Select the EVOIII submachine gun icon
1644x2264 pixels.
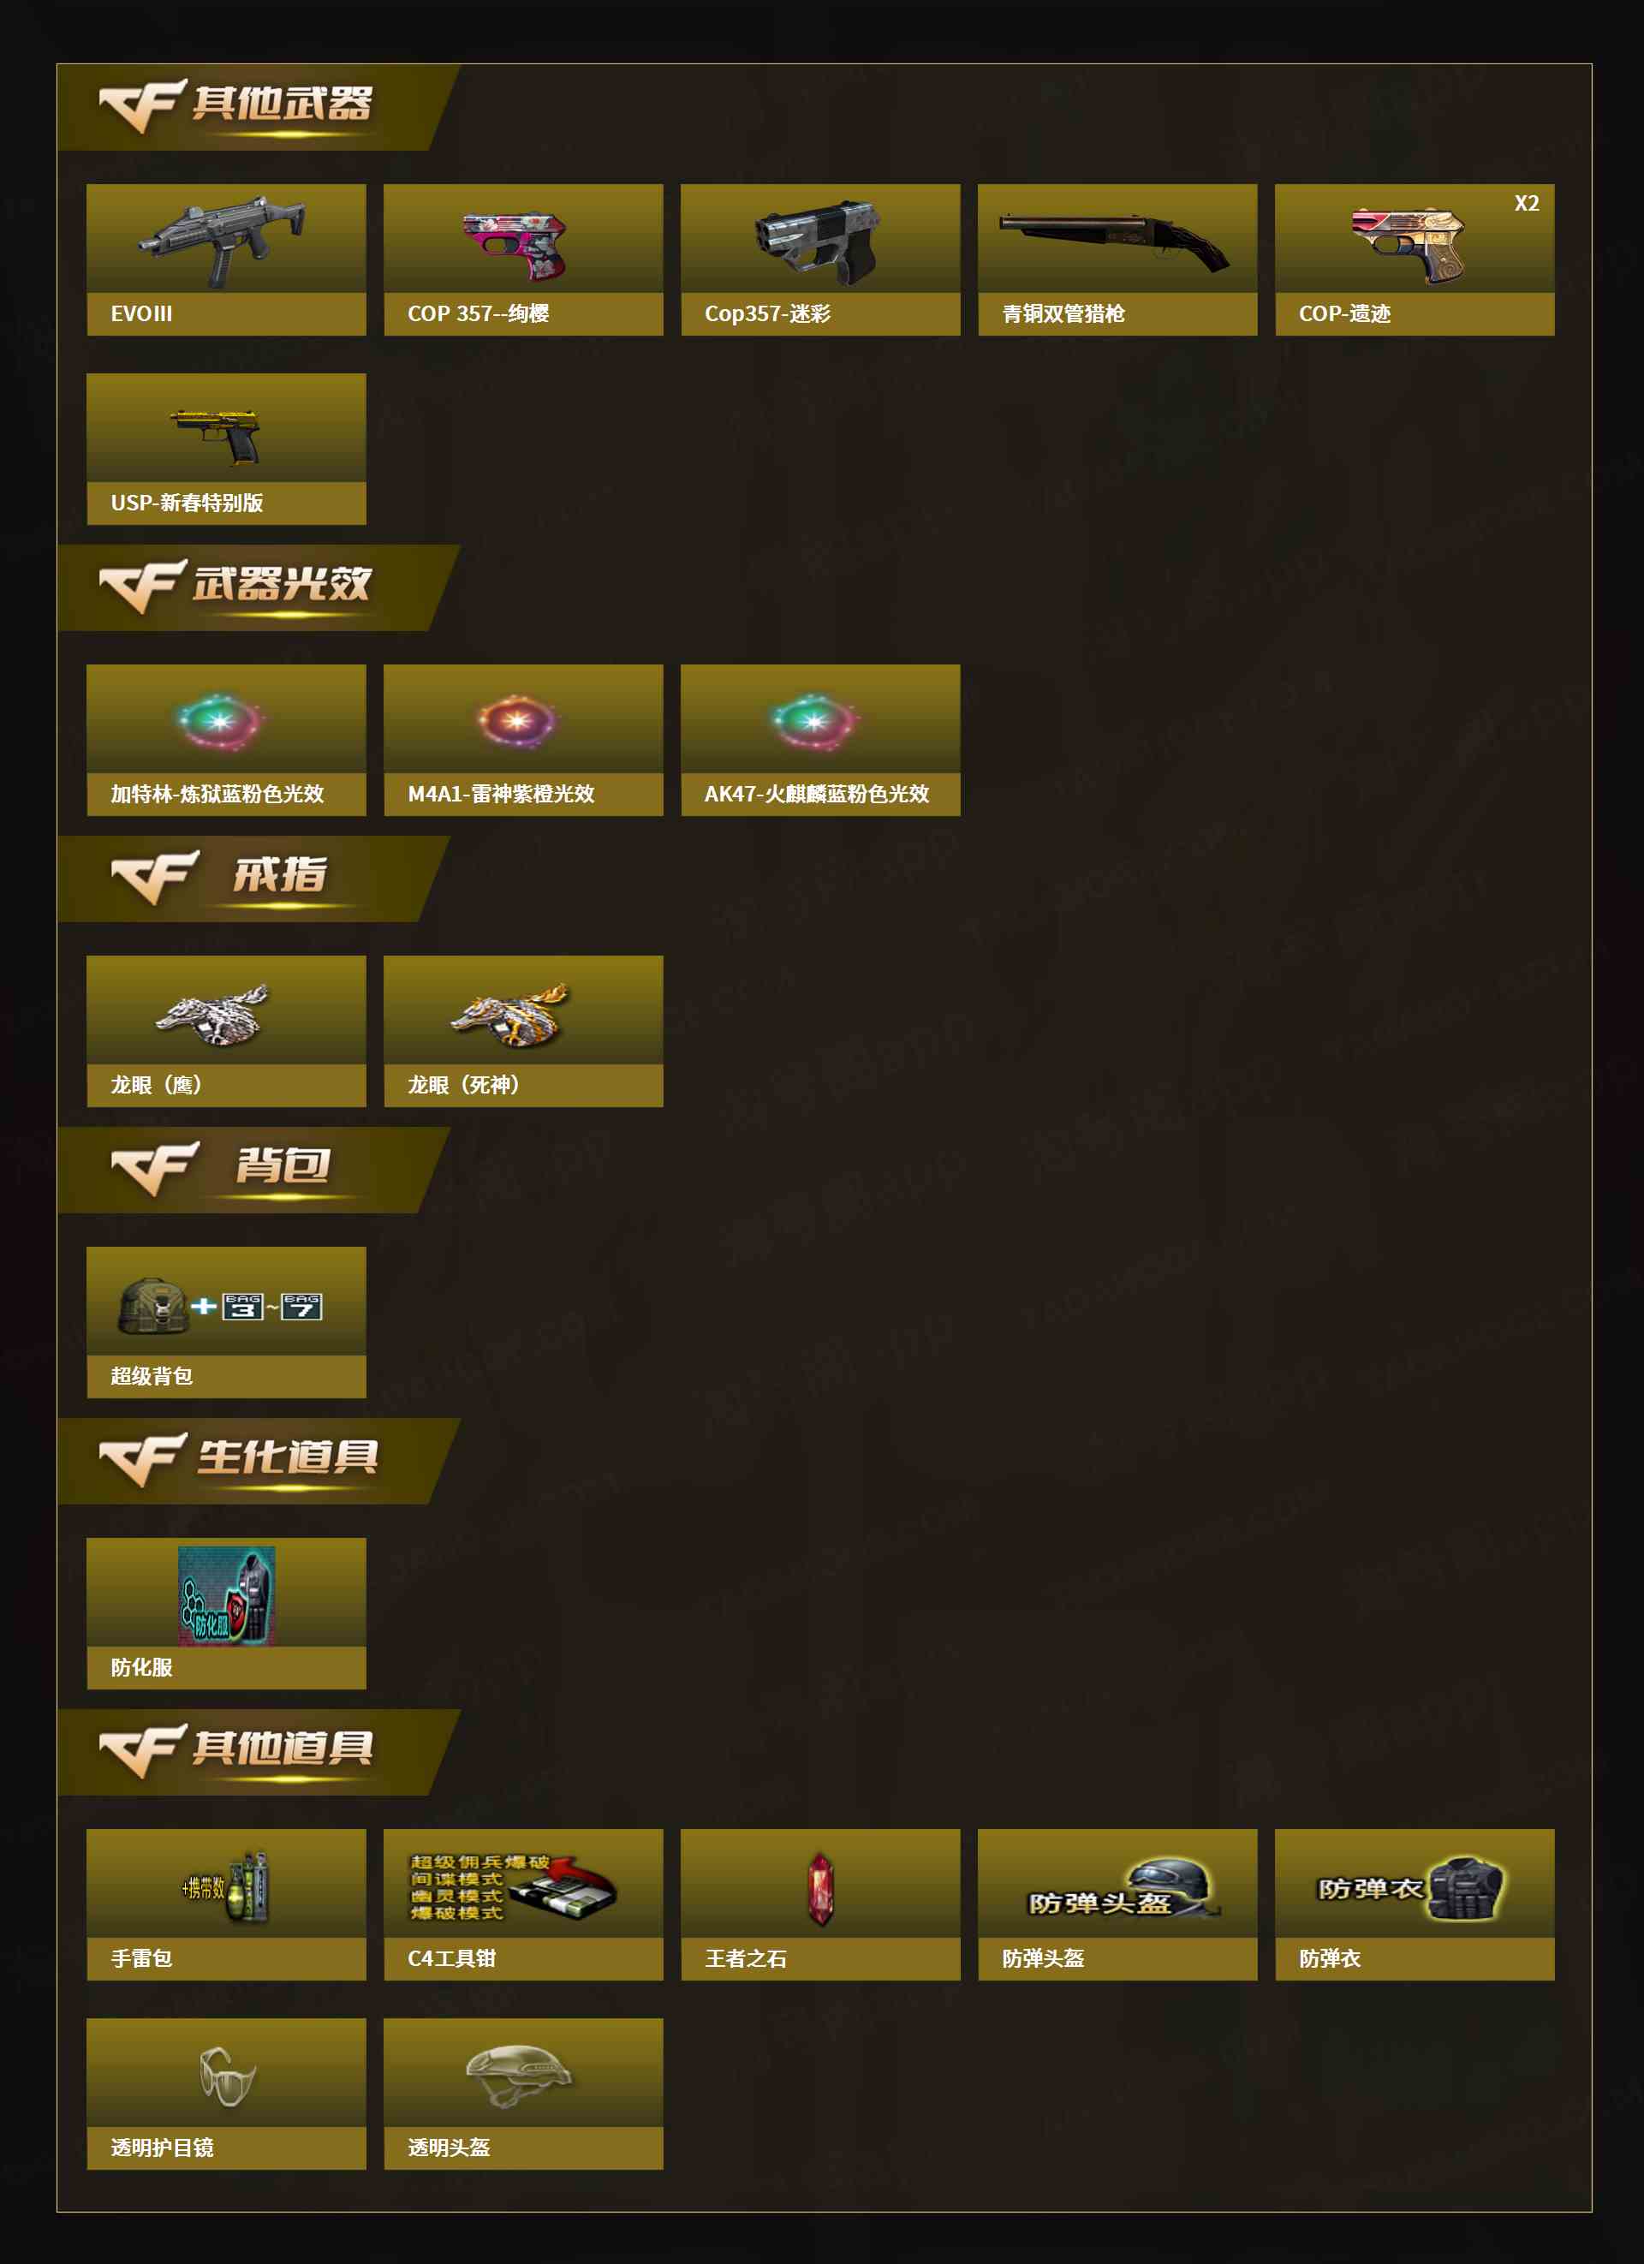223,241
